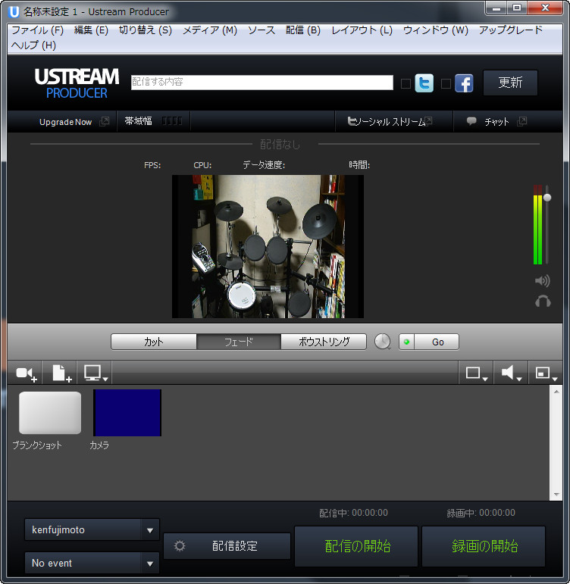Open the チャット panel
This screenshot has height=584, width=570.
[x=496, y=121]
